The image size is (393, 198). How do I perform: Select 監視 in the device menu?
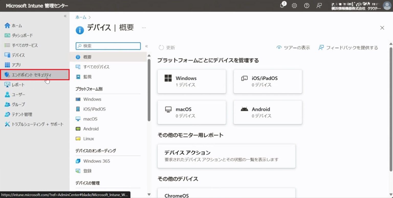click(x=88, y=77)
